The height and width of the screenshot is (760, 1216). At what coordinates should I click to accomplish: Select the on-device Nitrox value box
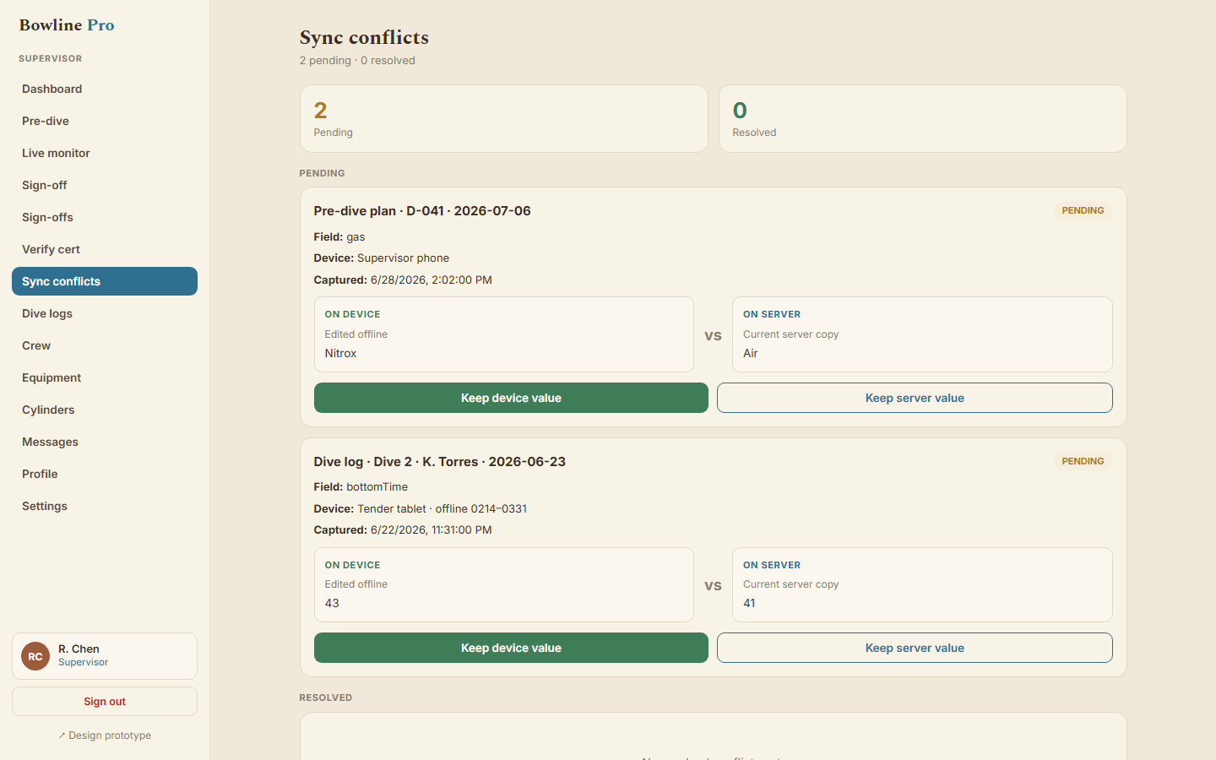click(x=504, y=334)
